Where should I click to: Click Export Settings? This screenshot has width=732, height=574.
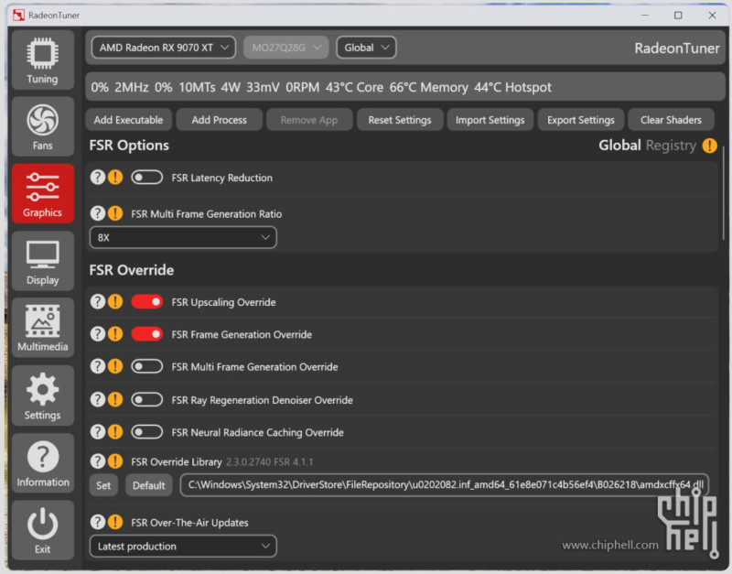581,120
